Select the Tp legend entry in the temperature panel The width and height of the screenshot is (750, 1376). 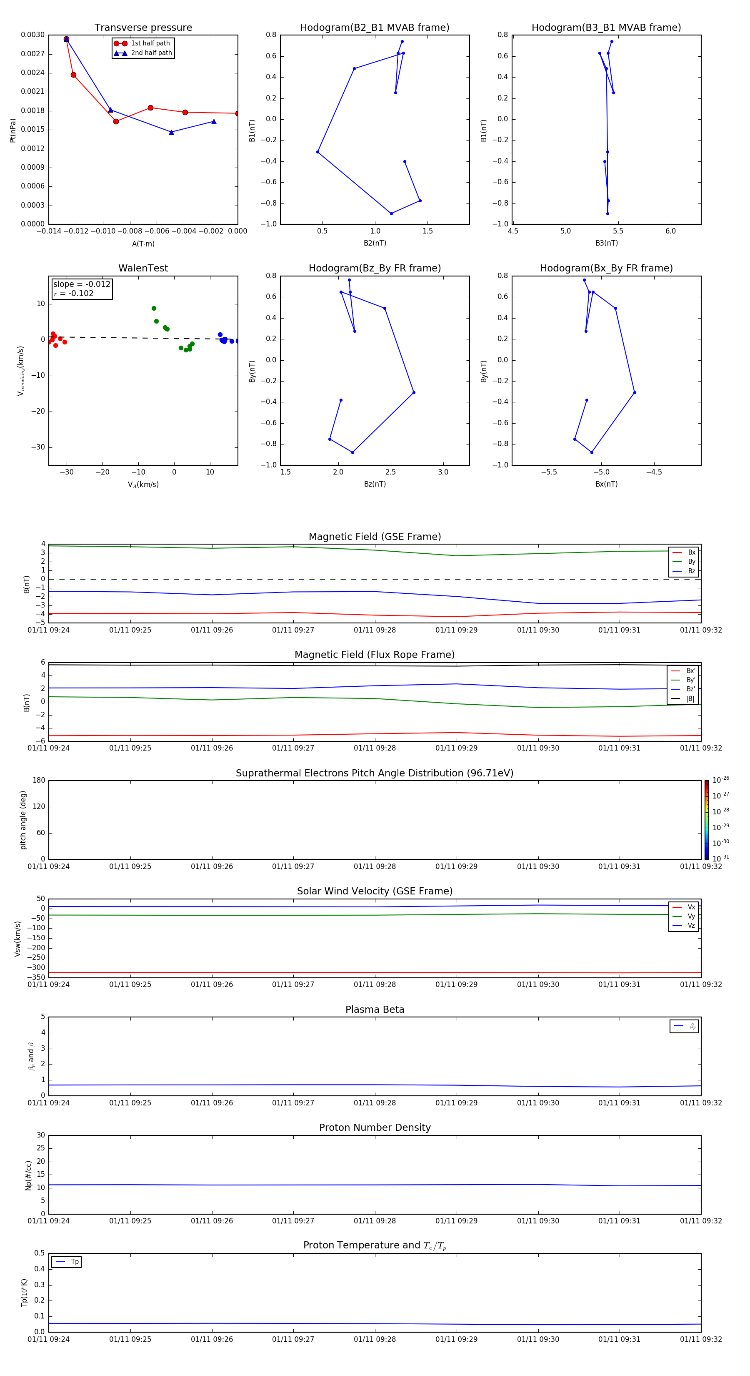(67, 1262)
